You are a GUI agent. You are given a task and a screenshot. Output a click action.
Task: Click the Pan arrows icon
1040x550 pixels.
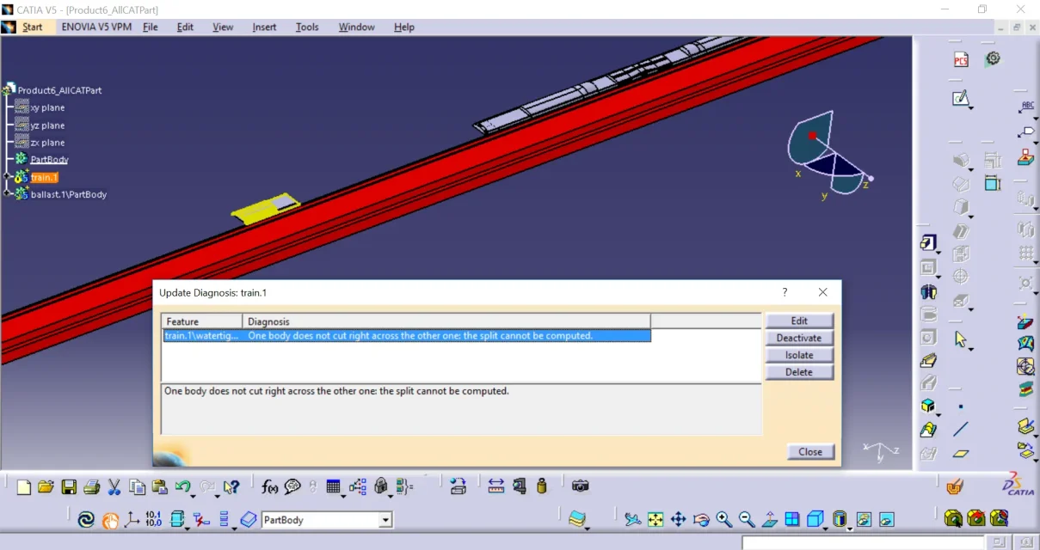click(x=678, y=519)
